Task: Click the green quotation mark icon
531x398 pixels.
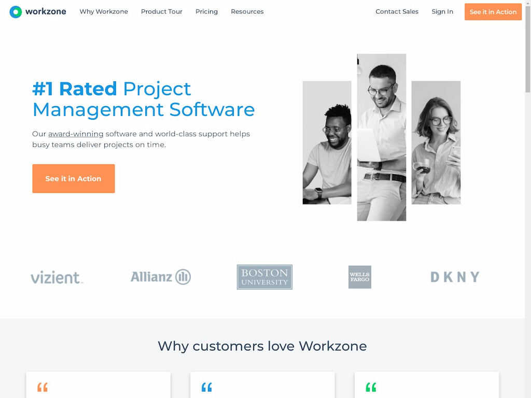Action: pyautogui.click(x=370, y=386)
